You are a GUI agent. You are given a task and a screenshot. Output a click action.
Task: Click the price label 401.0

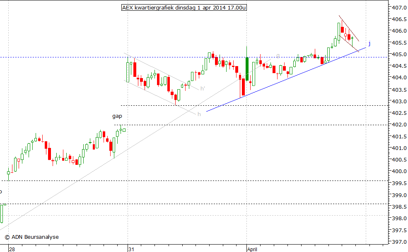399,148
